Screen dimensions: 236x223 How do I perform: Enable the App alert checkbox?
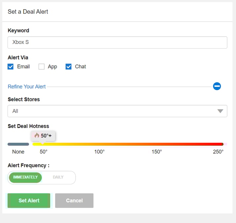pyautogui.click(x=42, y=67)
